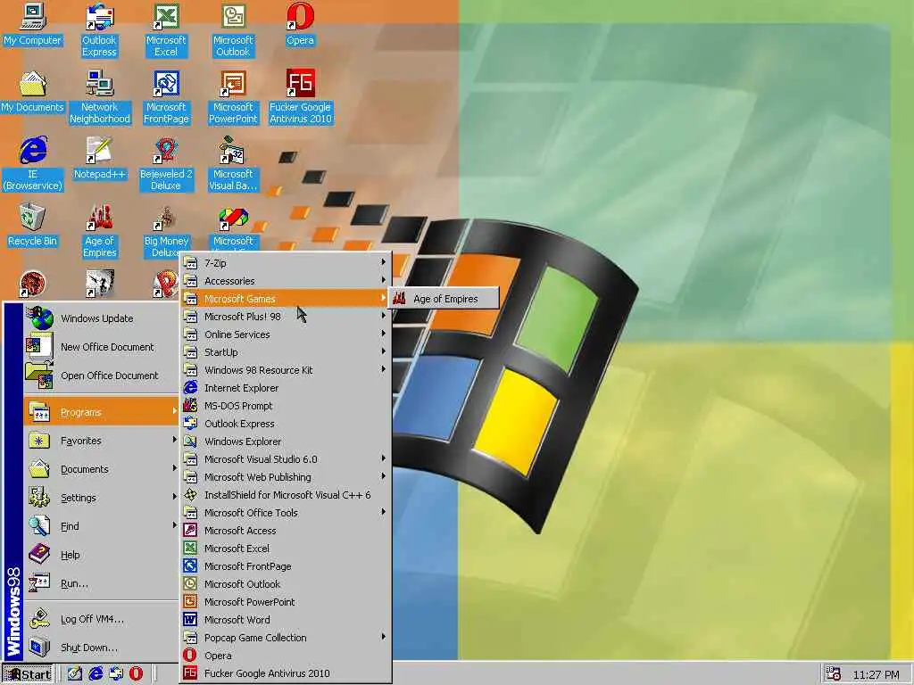Launch Microsoft FrontPage from Programs menu
Image resolution: width=914 pixels, height=685 pixels.
point(286,566)
